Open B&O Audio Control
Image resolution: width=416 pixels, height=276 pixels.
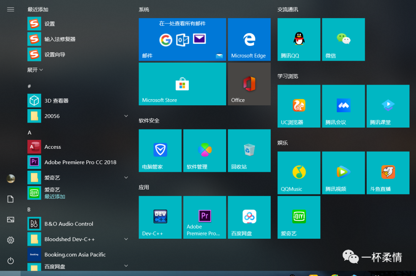[78, 224]
